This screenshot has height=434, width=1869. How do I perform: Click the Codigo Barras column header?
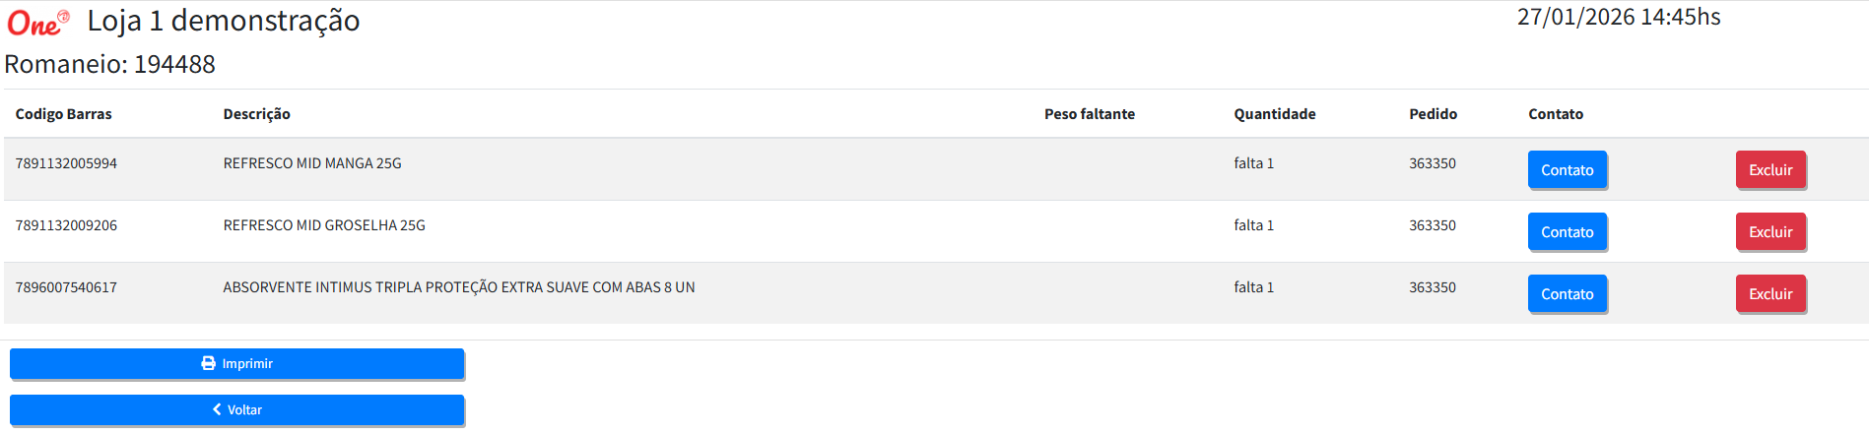[63, 114]
